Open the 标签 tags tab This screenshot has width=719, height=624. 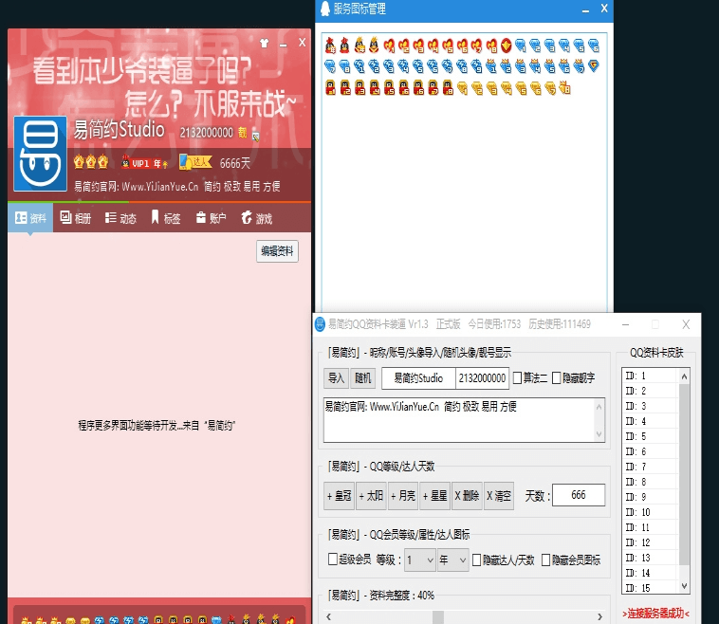pyautogui.click(x=165, y=218)
